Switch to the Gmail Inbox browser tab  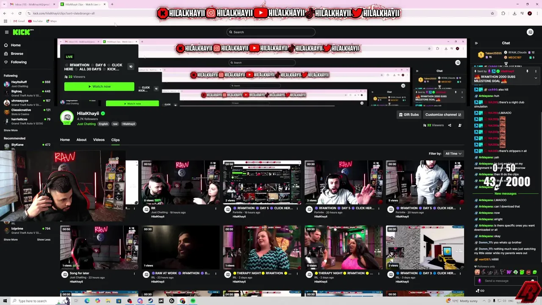(x=33, y=4)
